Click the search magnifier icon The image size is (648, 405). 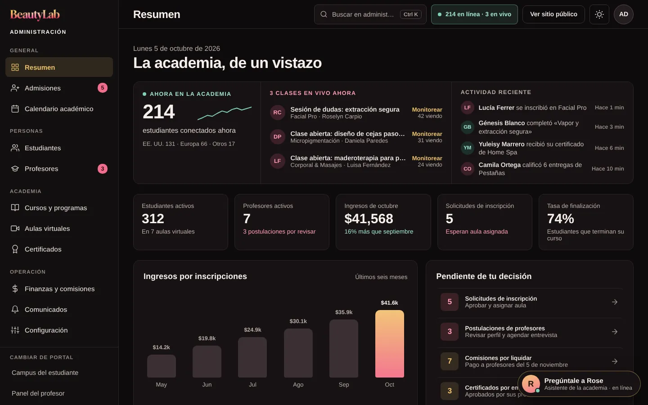(324, 14)
